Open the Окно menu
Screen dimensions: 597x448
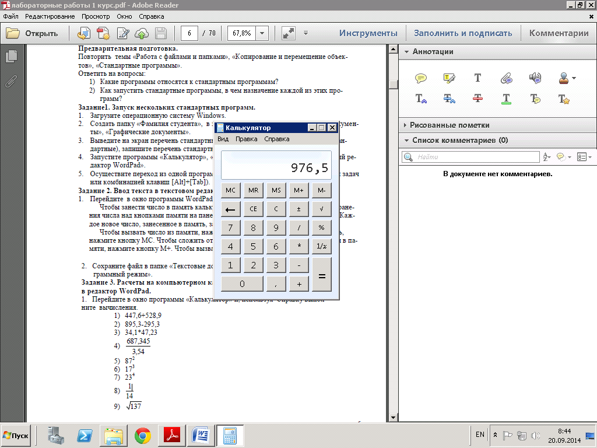[125, 16]
